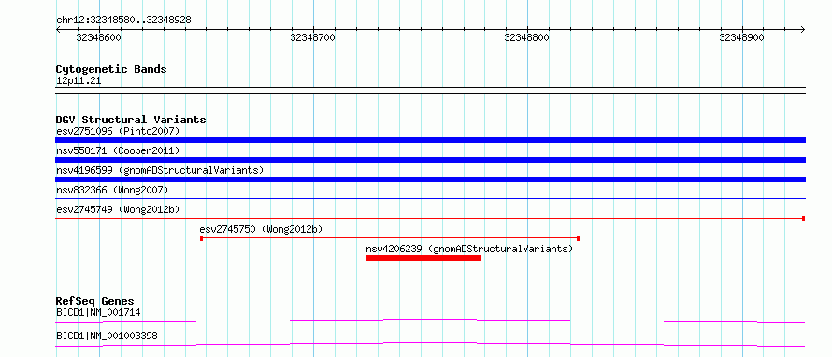This screenshot has height=357, width=832.
Task: Click the esv2745750 (Wong2012b) label
Action: coord(261,229)
